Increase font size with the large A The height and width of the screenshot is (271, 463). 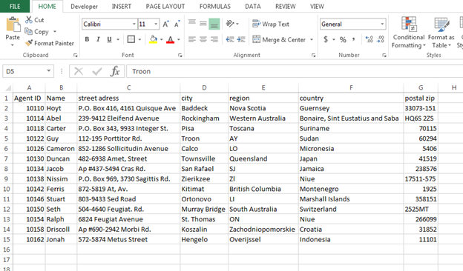[x=166, y=24]
